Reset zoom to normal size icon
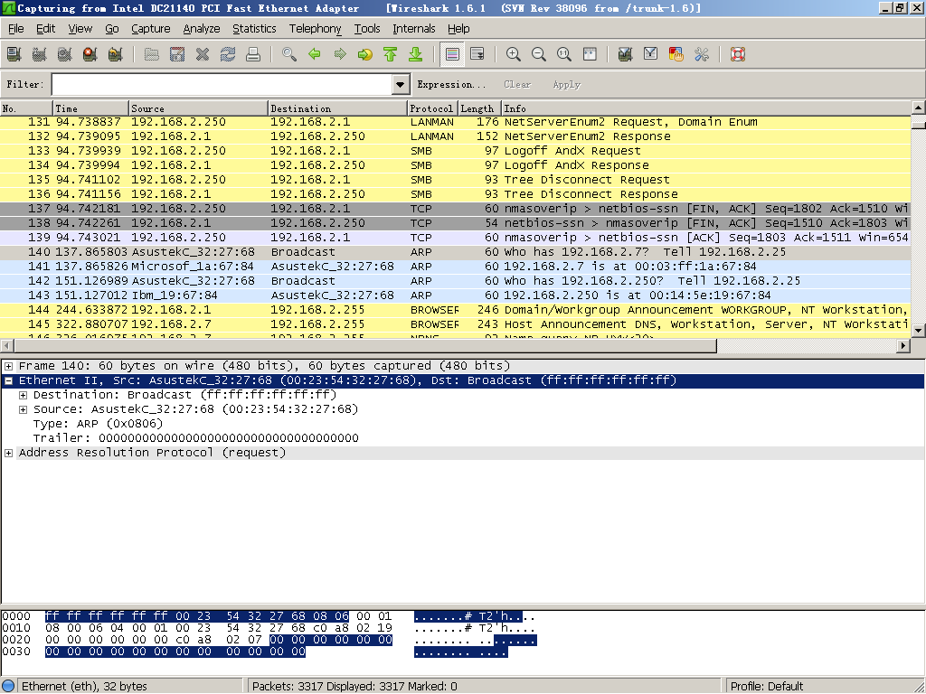The height and width of the screenshot is (694, 926). tap(564, 54)
